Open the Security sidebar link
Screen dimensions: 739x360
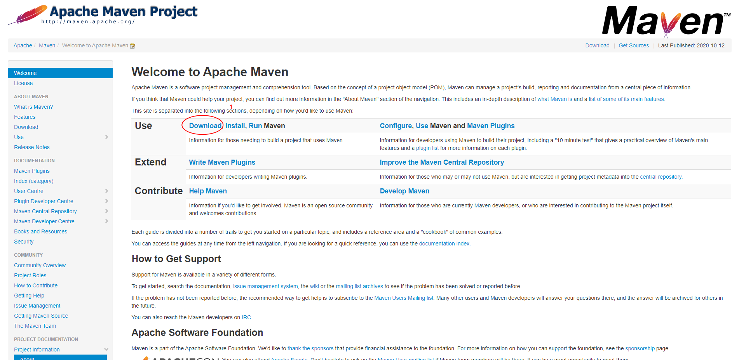pos(24,242)
